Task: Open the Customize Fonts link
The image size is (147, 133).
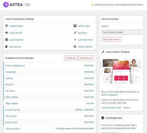Action: [85, 40]
